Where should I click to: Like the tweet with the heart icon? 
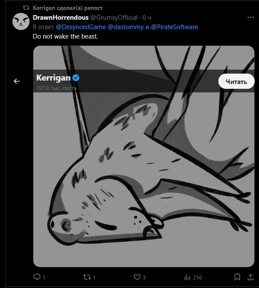pyautogui.click(x=137, y=277)
